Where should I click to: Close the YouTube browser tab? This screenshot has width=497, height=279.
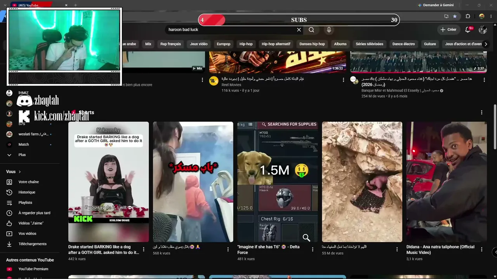[66, 5]
